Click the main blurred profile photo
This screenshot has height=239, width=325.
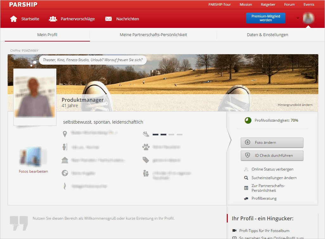35,97
